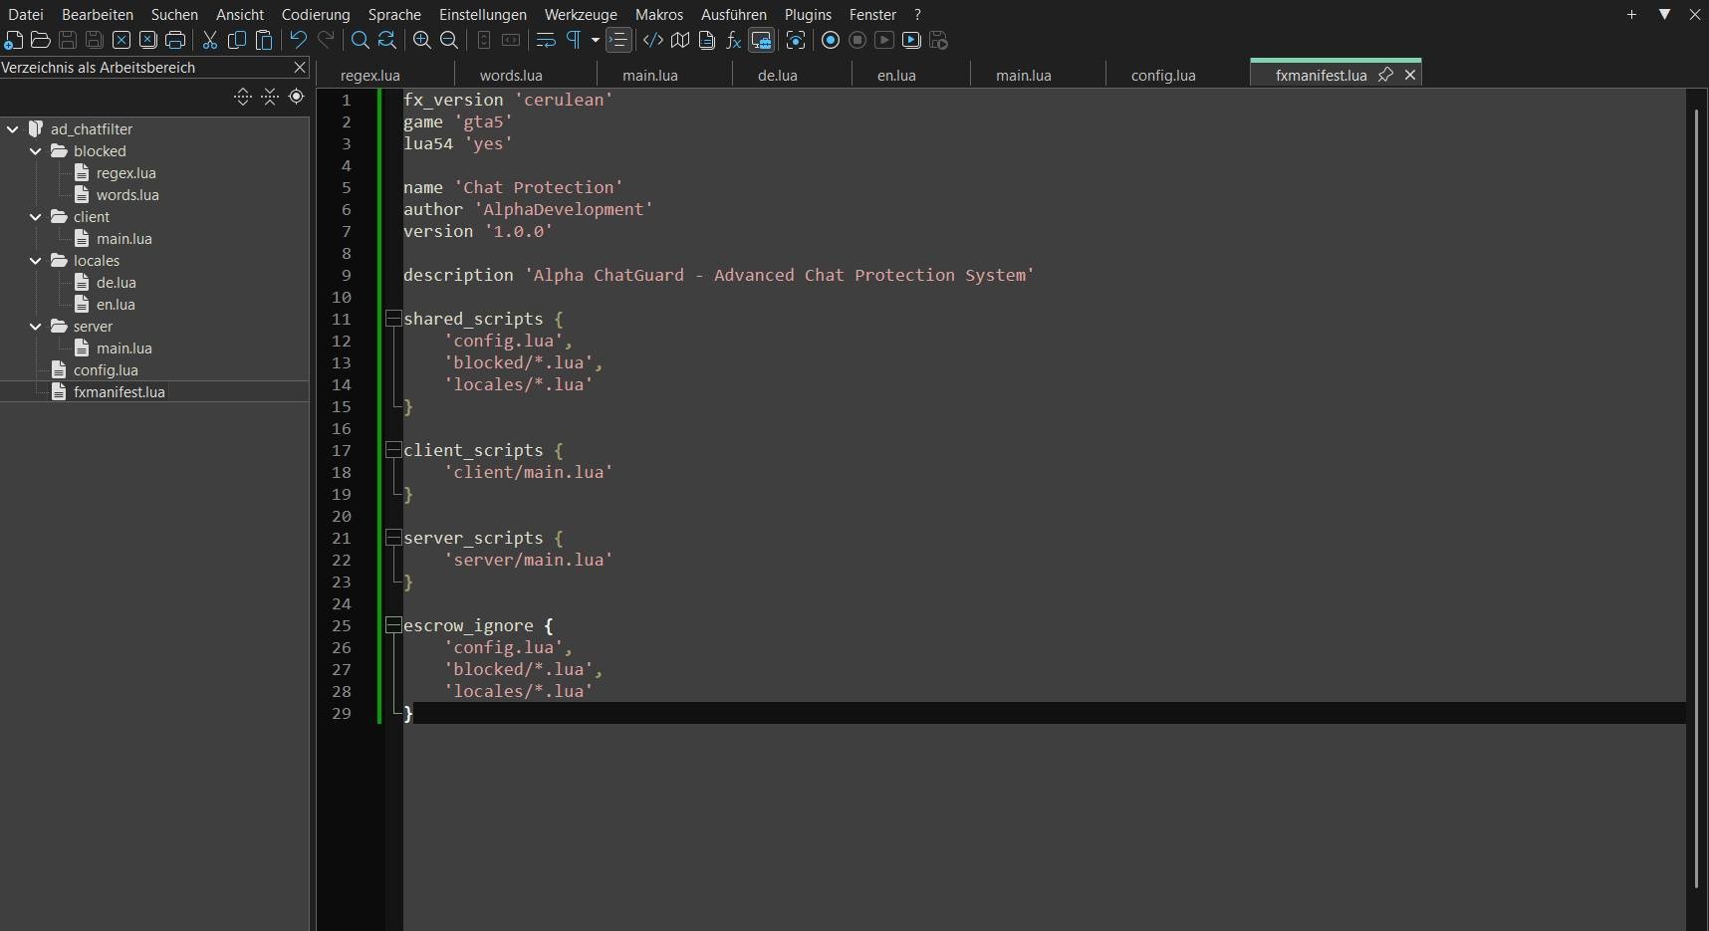Click the Open file folder icon
This screenshot has height=931, width=1709.
point(41,41)
